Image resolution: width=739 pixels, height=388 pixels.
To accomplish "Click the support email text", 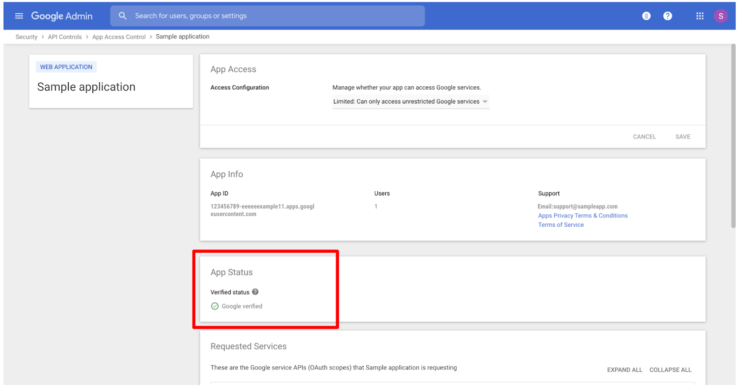I will pyautogui.click(x=577, y=206).
